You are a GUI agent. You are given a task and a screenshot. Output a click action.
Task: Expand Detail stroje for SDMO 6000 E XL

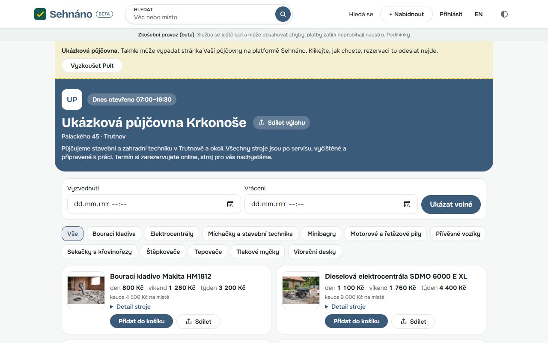coord(345,307)
